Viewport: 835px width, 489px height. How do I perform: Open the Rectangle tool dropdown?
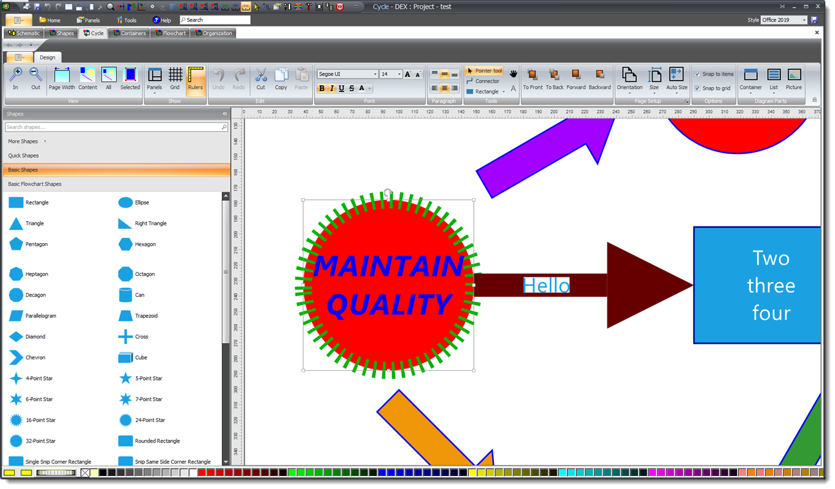pos(504,92)
